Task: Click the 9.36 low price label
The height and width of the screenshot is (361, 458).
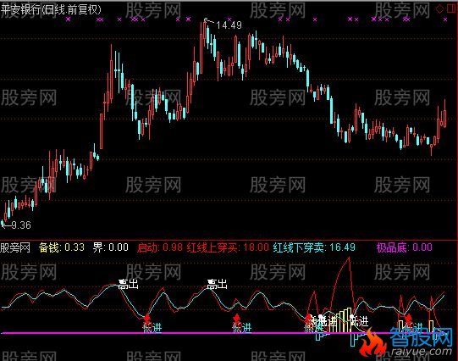Action: click(21, 225)
